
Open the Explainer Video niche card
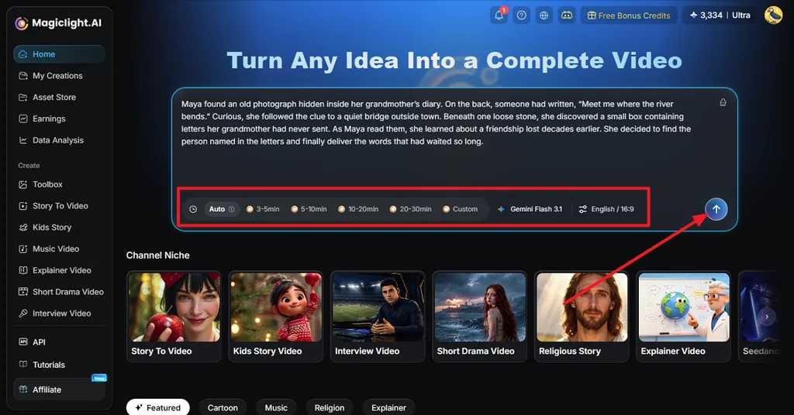[x=684, y=317]
